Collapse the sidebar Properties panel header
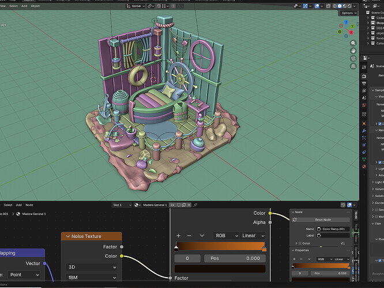Screen dimensions: 384x288 pos(293,251)
